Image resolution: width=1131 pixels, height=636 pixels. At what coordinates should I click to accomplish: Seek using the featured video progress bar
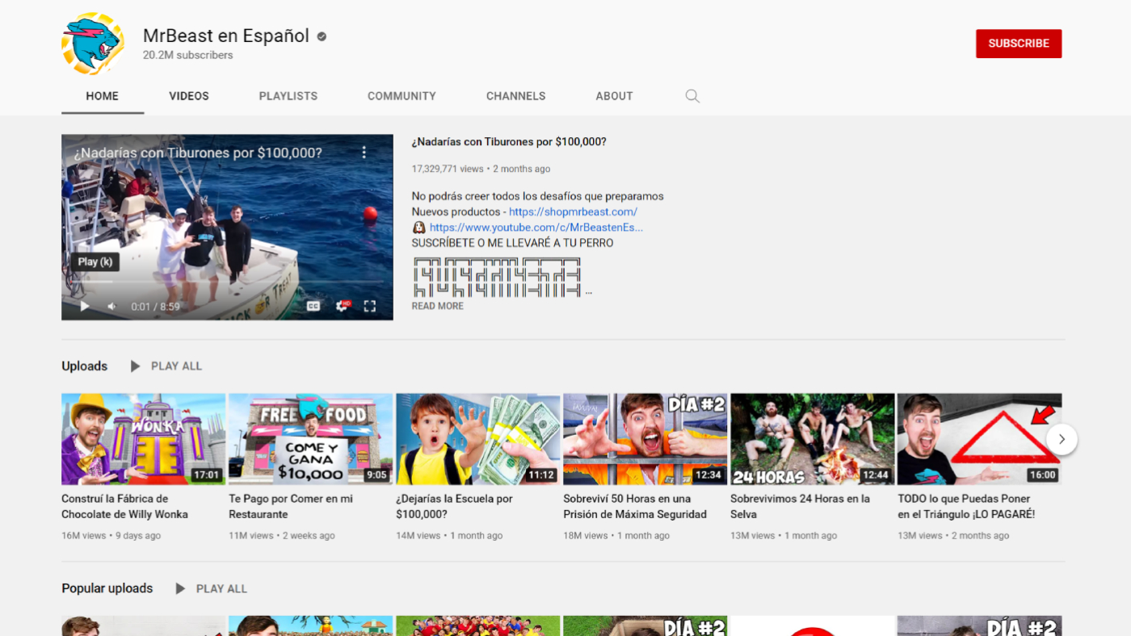pos(227,282)
